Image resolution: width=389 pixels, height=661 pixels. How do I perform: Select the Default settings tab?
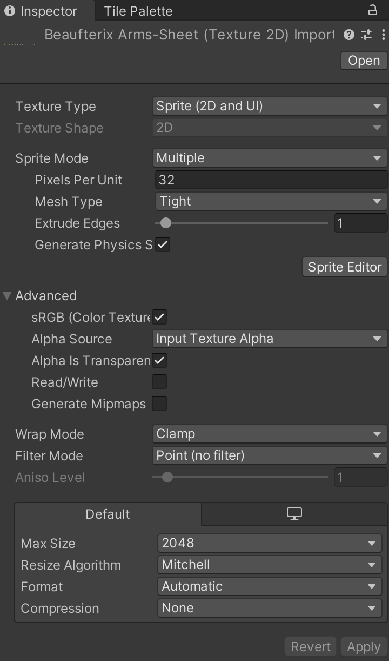pyautogui.click(x=108, y=514)
